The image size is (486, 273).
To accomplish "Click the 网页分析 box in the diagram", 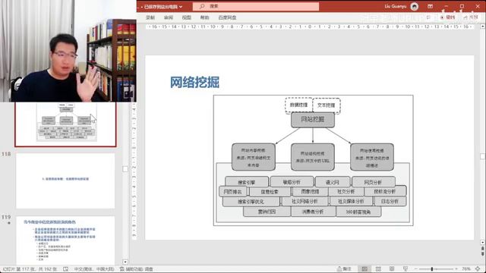I will [373, 182].
